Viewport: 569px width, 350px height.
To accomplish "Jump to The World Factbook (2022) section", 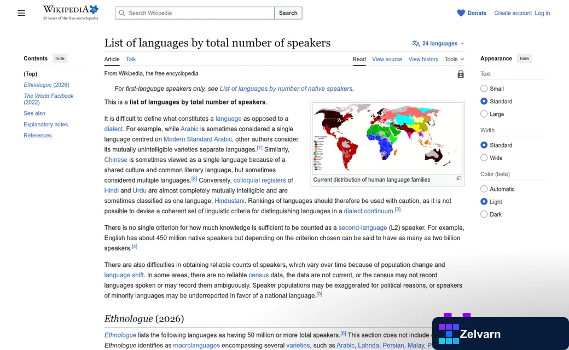I will [49, 99].
